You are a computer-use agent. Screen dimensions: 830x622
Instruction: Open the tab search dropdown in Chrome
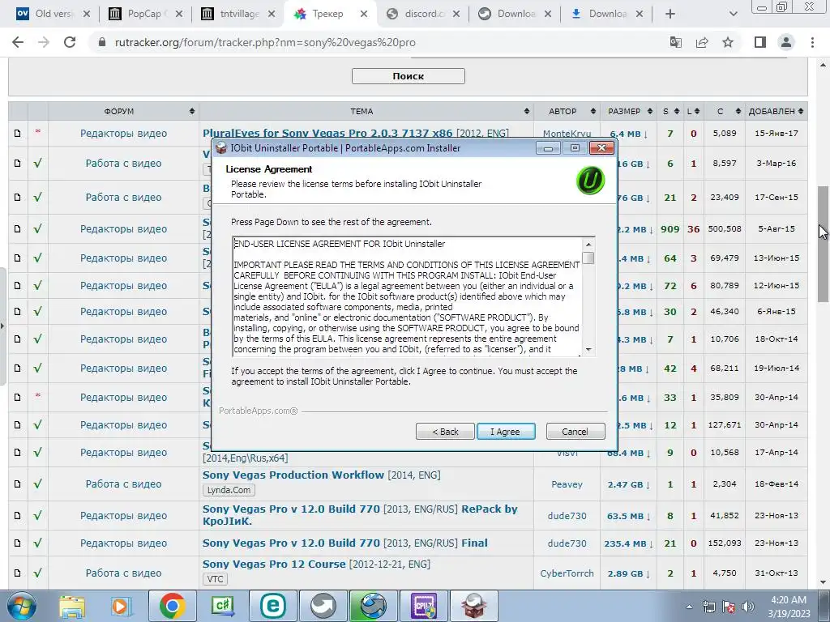(733, 15)
